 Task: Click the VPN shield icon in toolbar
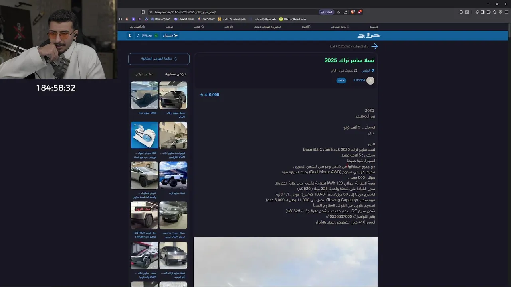(501, 12)
